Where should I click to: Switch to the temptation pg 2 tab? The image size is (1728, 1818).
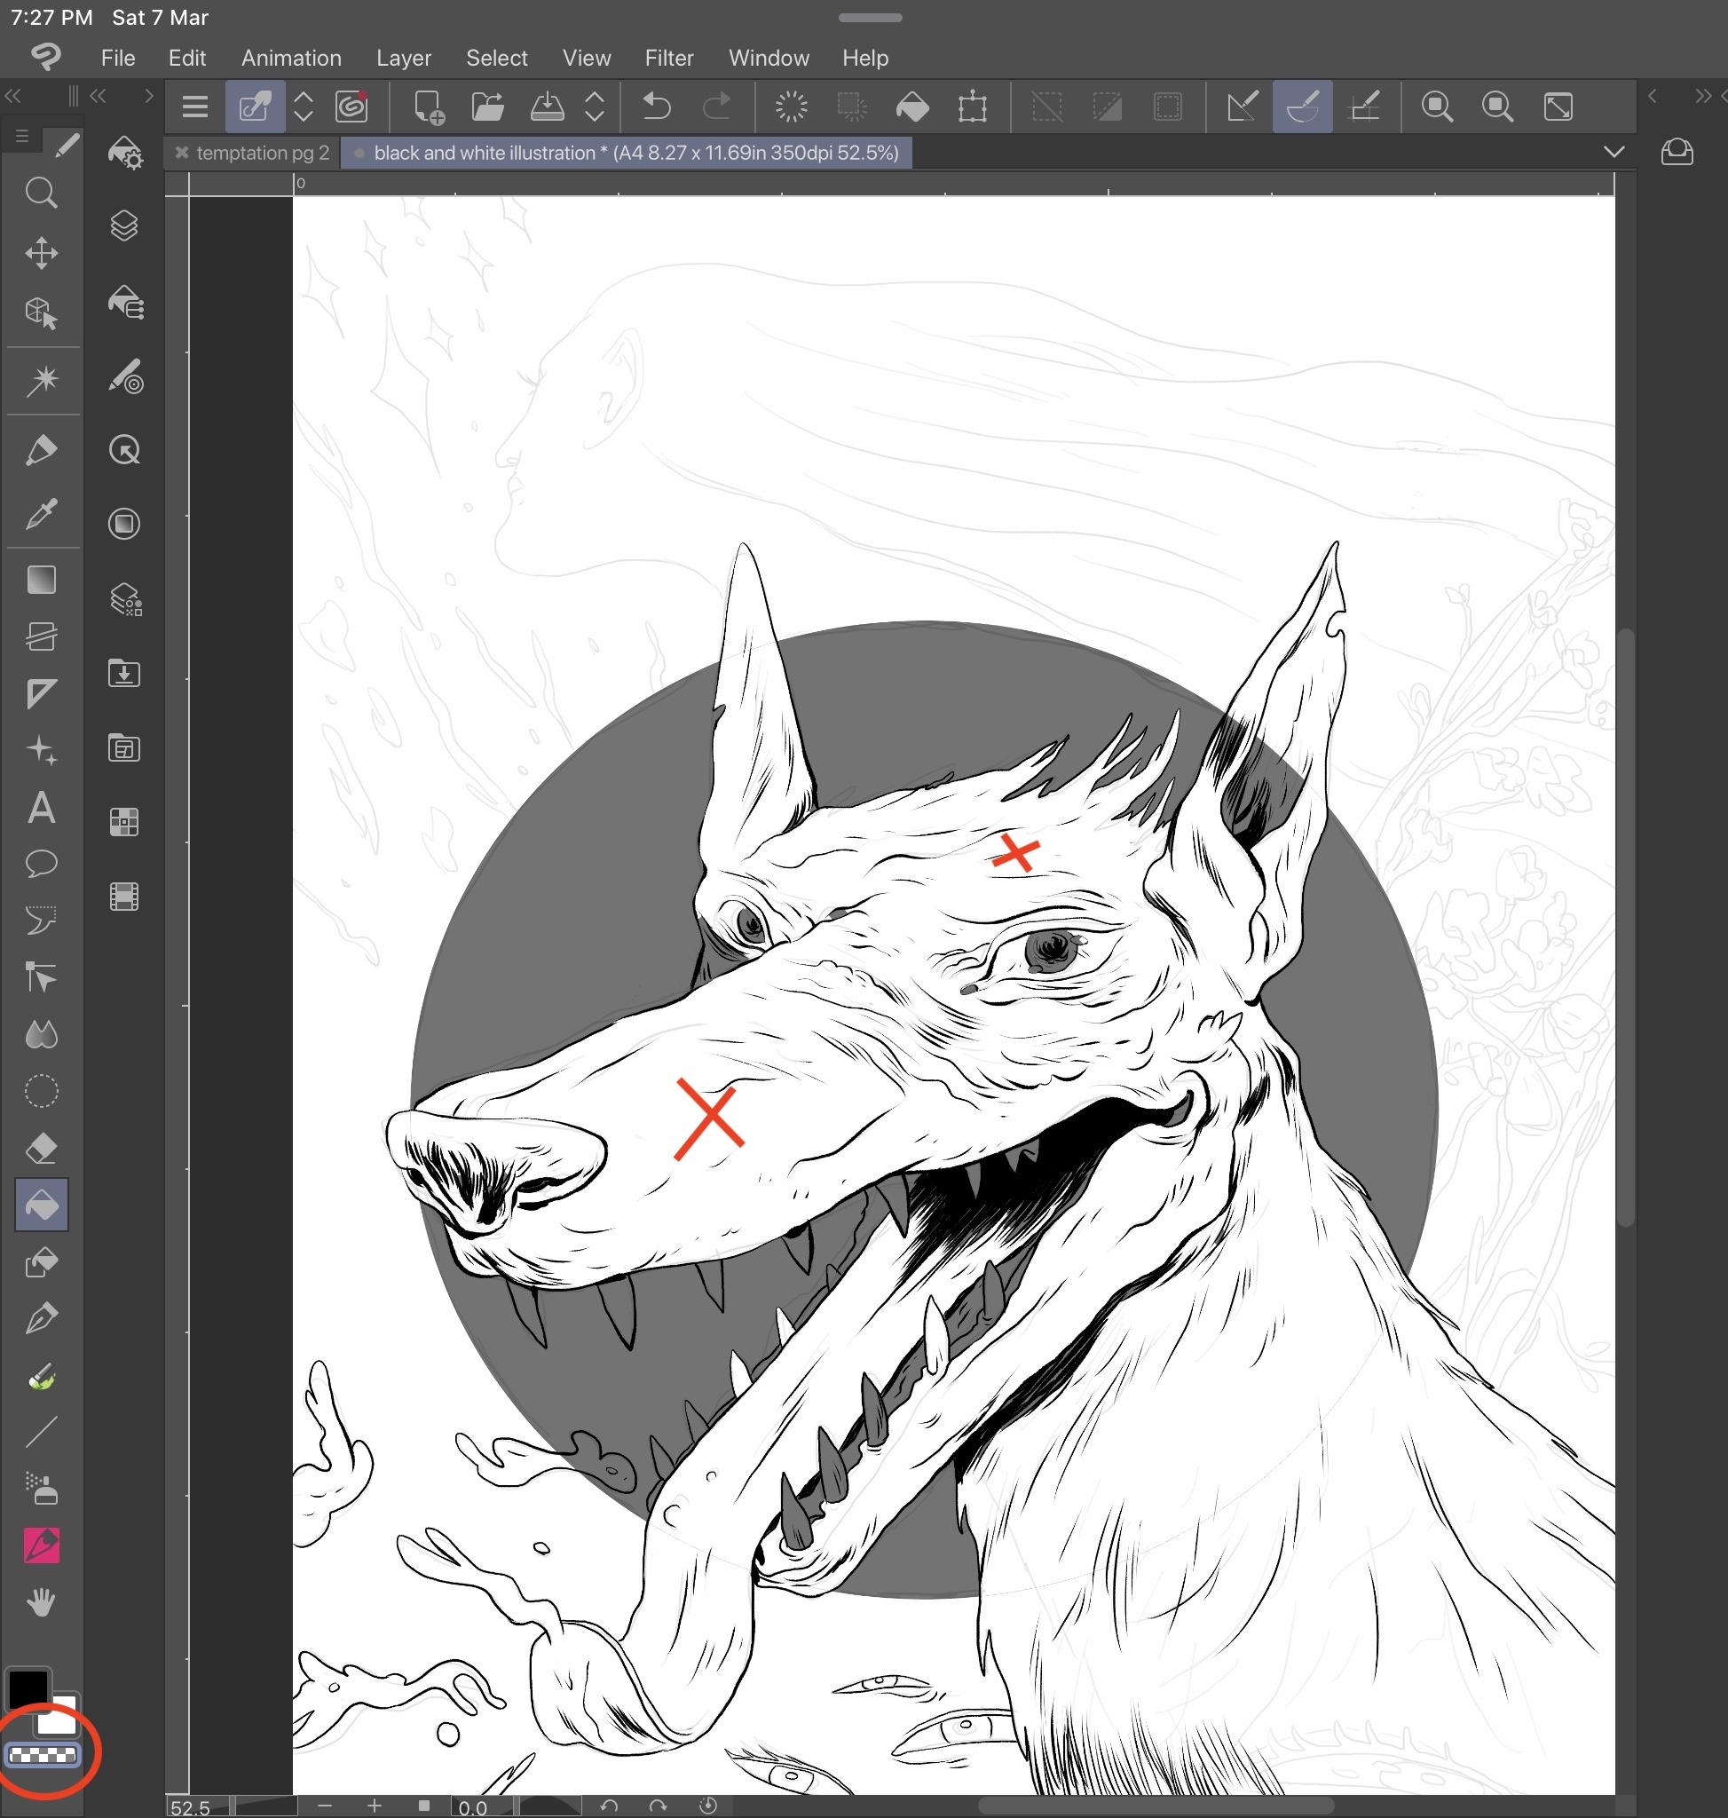[x=262, y=153]
